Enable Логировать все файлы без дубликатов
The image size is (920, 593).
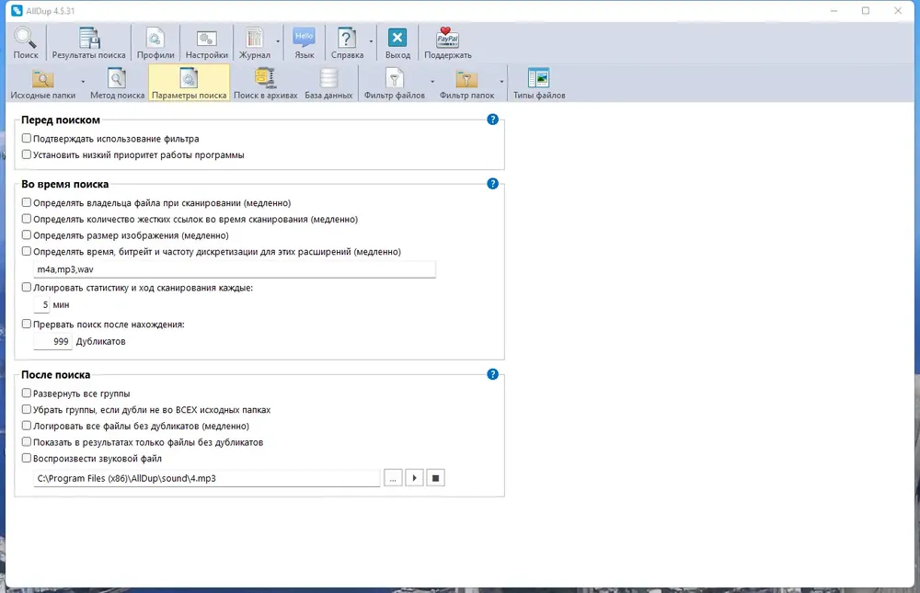pyautogui.click(x=27, y=426)
